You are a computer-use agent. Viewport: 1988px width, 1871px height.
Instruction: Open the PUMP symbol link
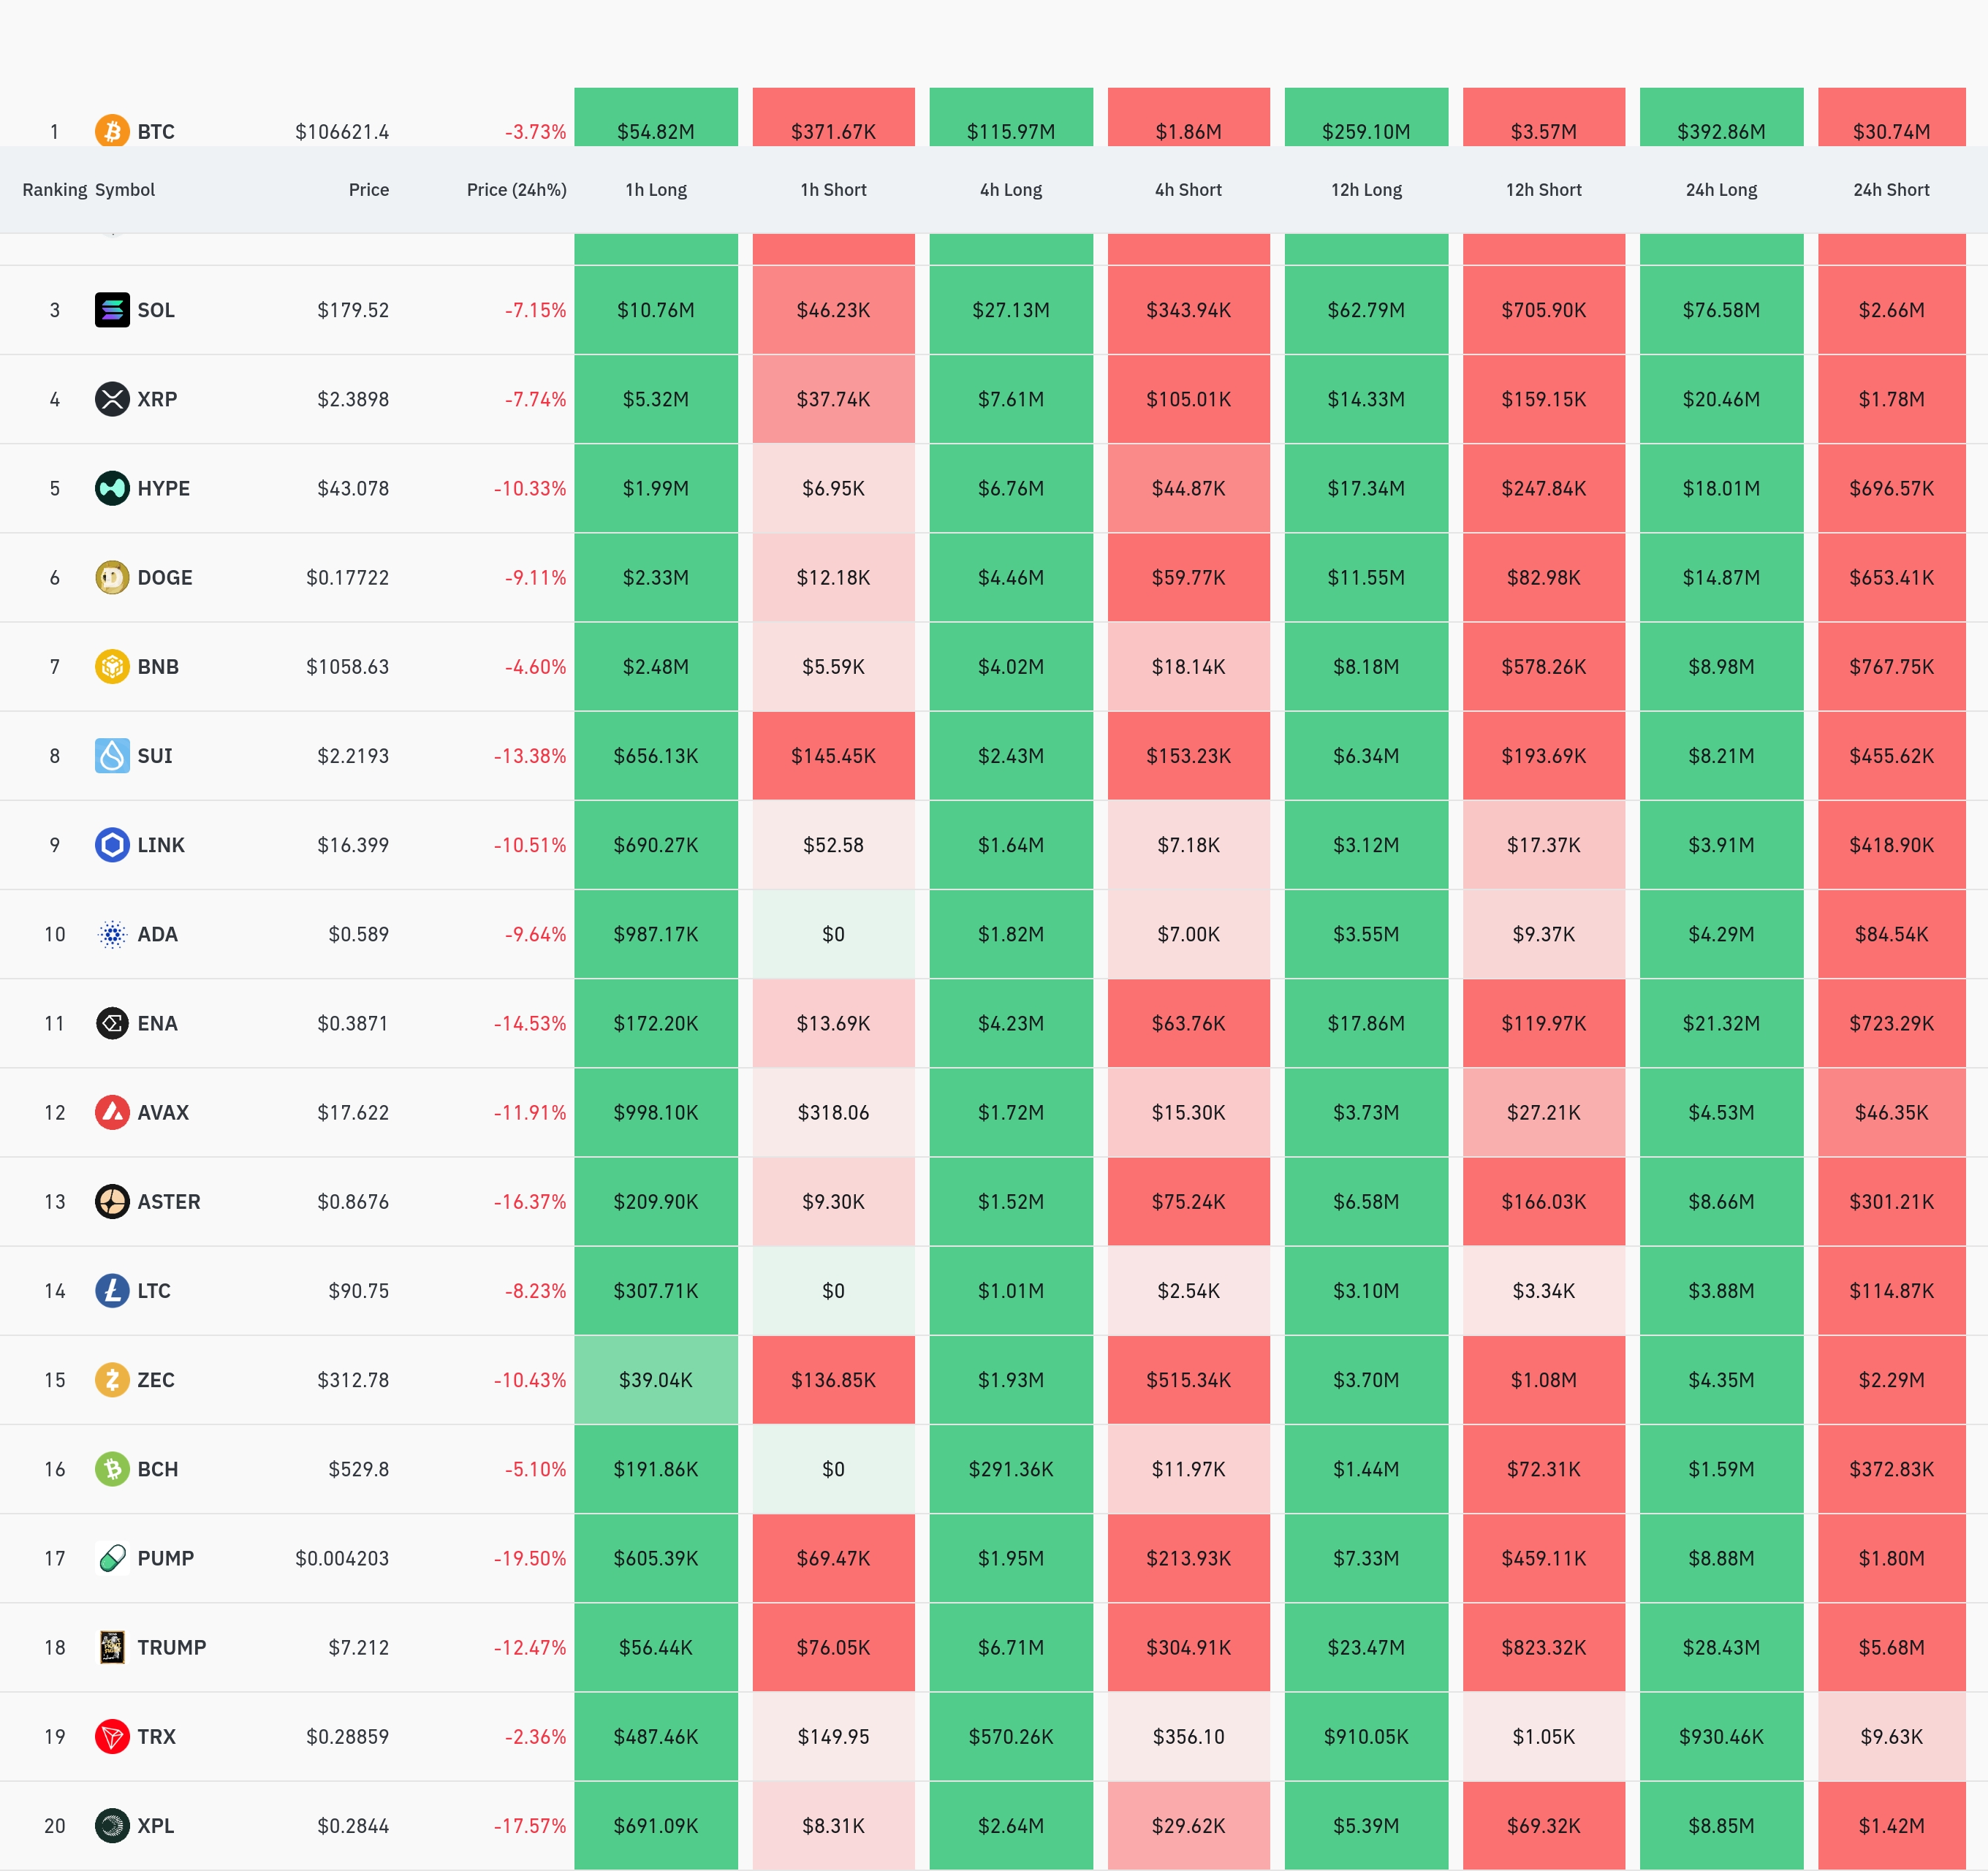[165, 1558]
